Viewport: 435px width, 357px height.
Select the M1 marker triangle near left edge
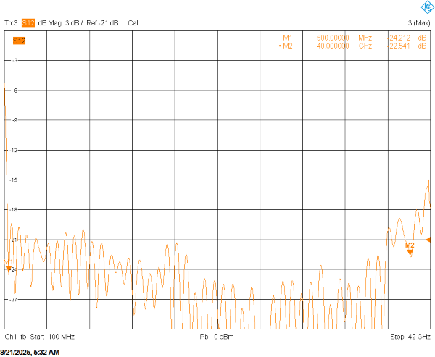[9, 269]
